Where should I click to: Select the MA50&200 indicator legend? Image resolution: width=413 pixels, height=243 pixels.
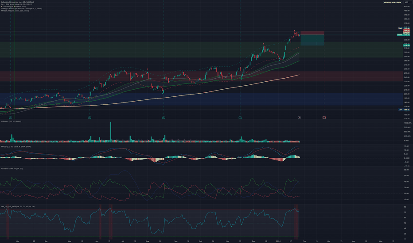[x=15, y=11]
